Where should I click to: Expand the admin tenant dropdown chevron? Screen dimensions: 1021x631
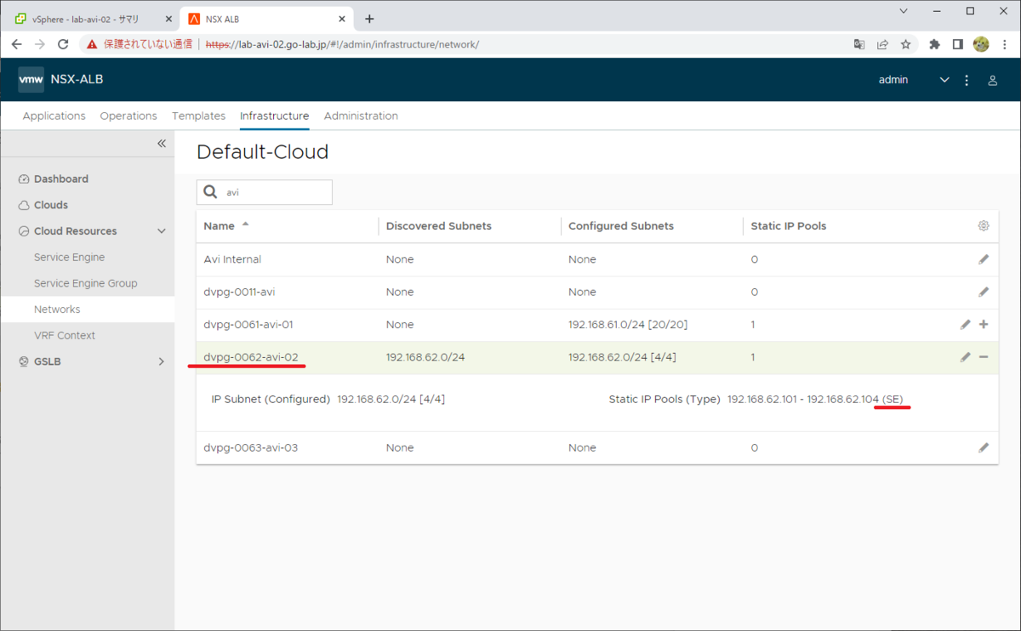(x=944, y=80)
